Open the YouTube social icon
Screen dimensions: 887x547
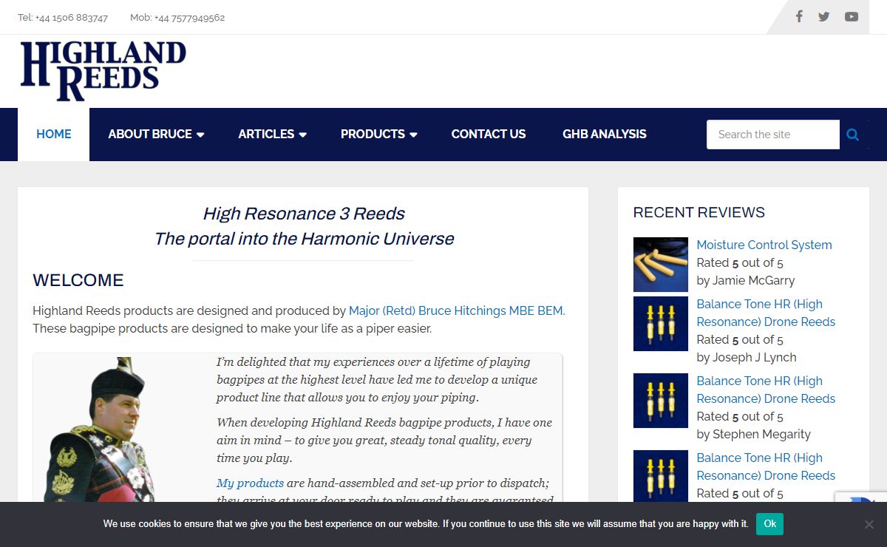point(852,17)
